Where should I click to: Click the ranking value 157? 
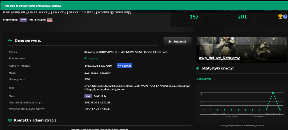pyautogui.click(x=194, y=17)
